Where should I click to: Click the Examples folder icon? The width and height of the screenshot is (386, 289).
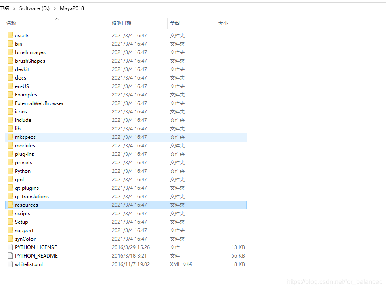point(10,95)
